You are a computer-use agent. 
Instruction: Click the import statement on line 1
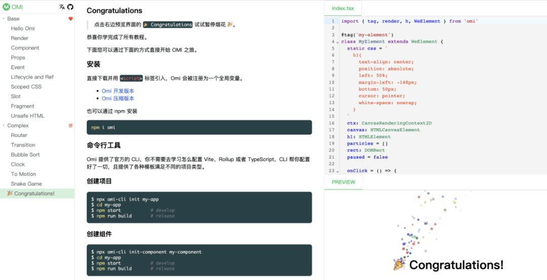point(410,21)
